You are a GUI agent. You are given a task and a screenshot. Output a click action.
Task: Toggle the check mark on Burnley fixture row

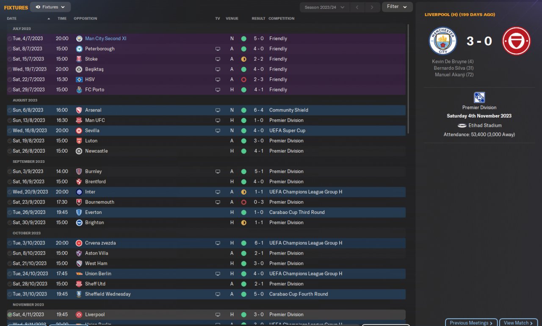[x=10, y=171]
